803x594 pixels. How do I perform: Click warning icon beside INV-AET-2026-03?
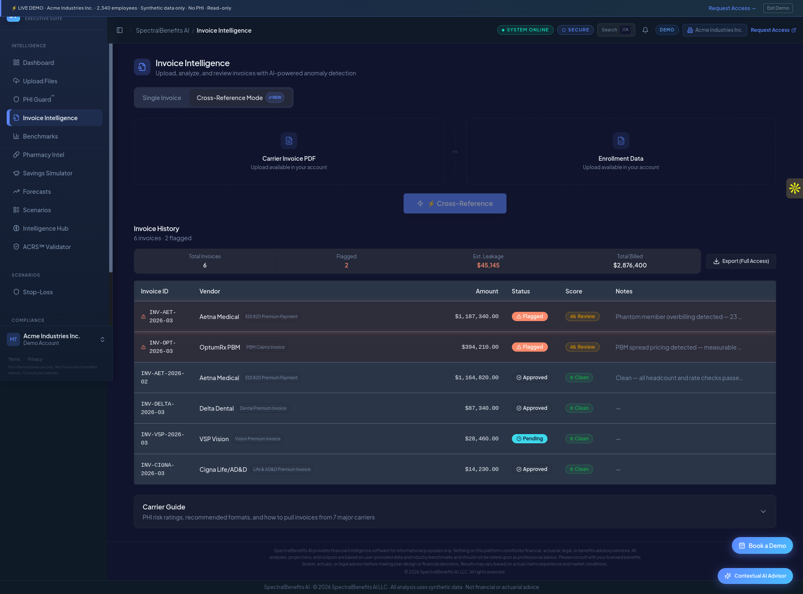(x=143, y=316)
